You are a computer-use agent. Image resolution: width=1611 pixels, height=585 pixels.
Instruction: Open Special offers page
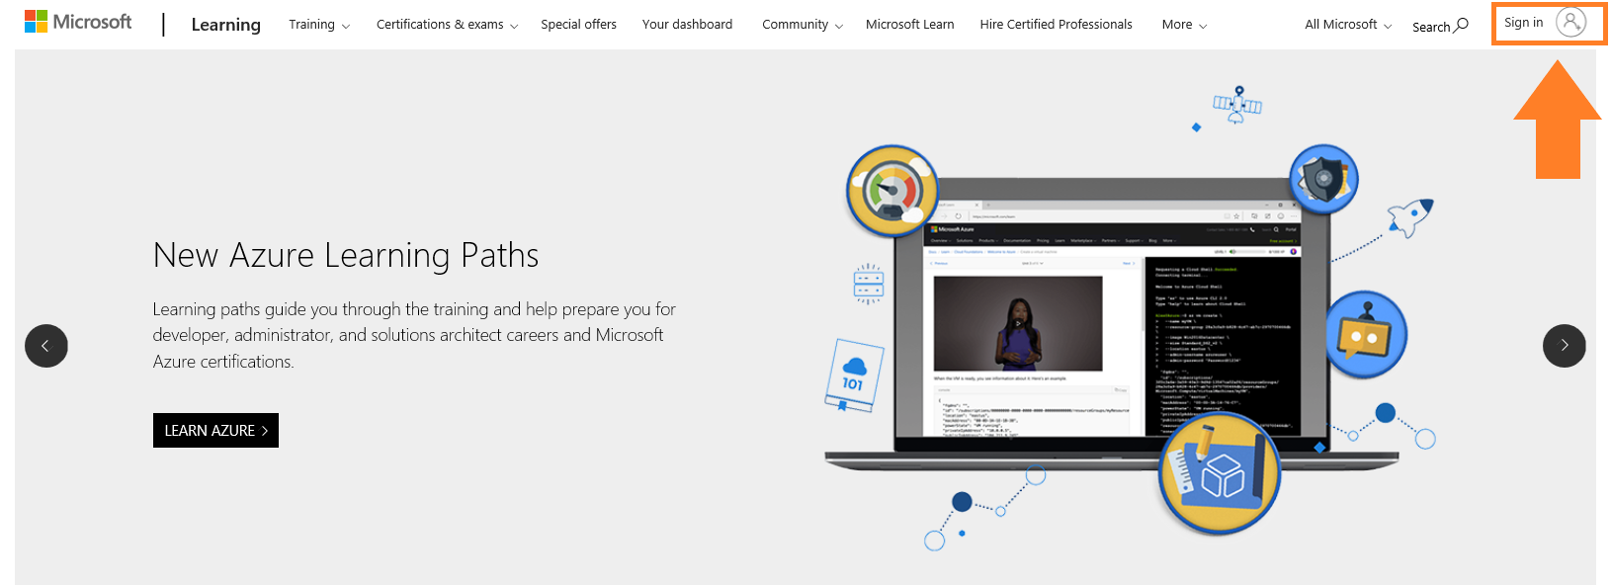click(x=578, y=25)
